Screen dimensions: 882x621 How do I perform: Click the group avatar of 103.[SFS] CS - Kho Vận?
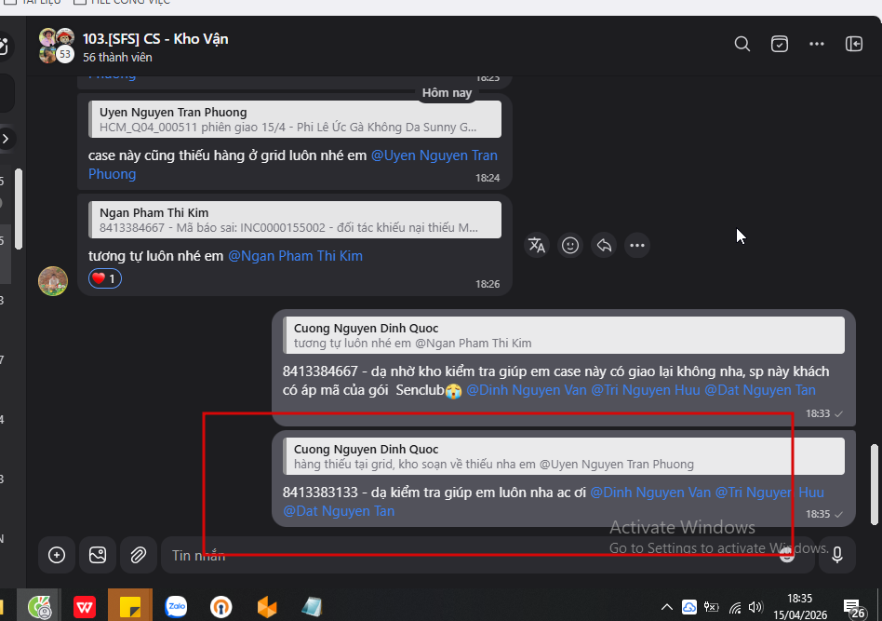tap(57, 46)
